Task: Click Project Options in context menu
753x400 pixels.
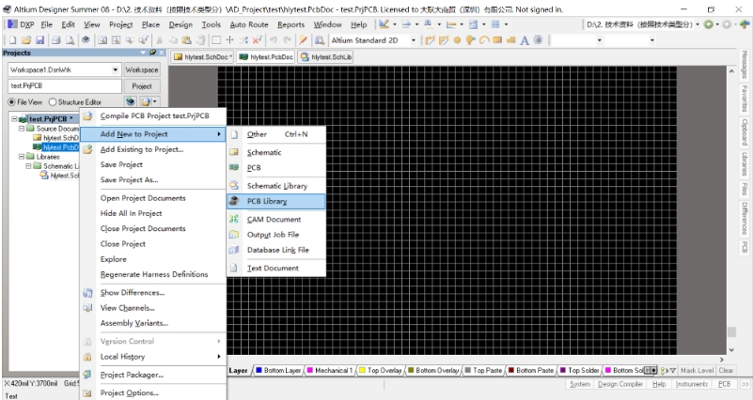Action: click(153, 392)
